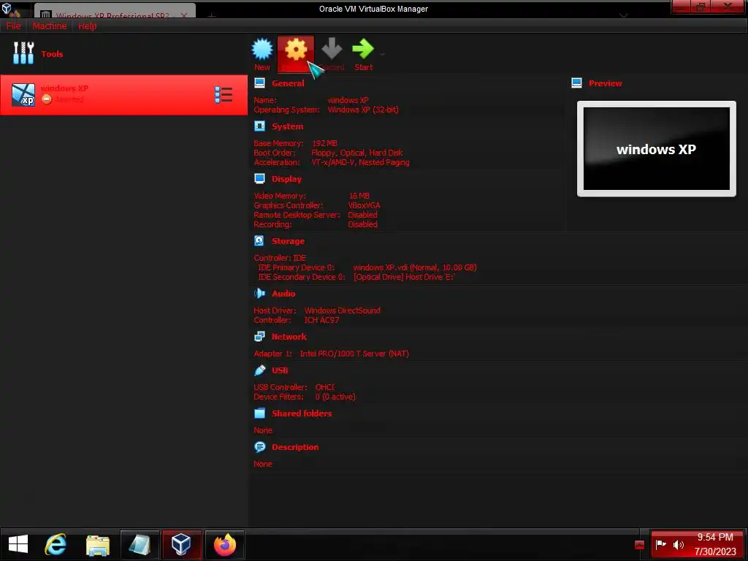This screenshot has width=748, height=561.
Task: Open the Tools section icon
Action: tap(23, 53)
